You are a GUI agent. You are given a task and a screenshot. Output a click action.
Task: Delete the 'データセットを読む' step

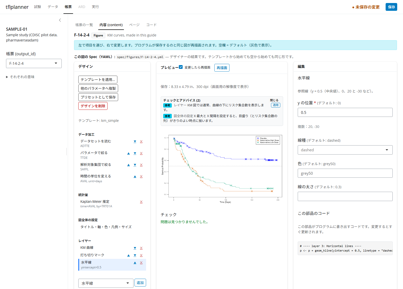[x=141, y=141]
